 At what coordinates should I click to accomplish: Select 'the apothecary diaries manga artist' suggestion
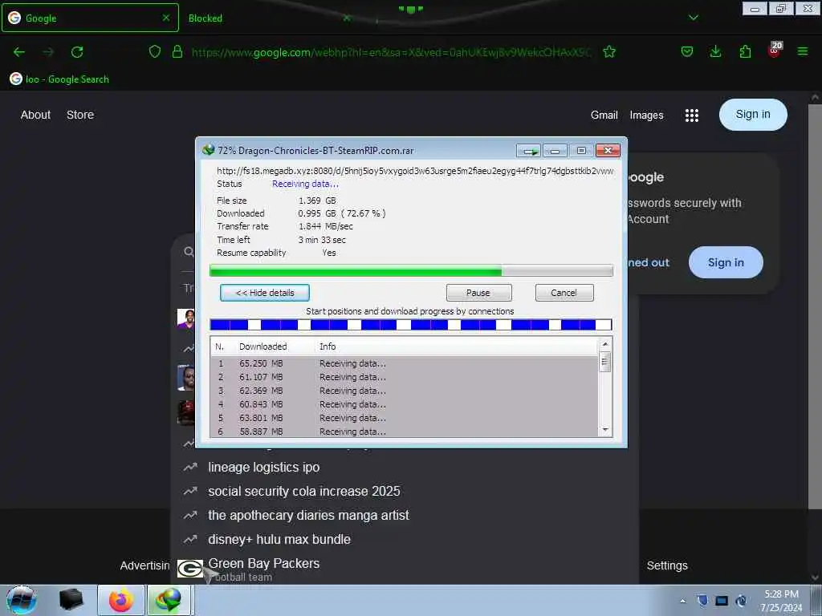tap(308, 516)
